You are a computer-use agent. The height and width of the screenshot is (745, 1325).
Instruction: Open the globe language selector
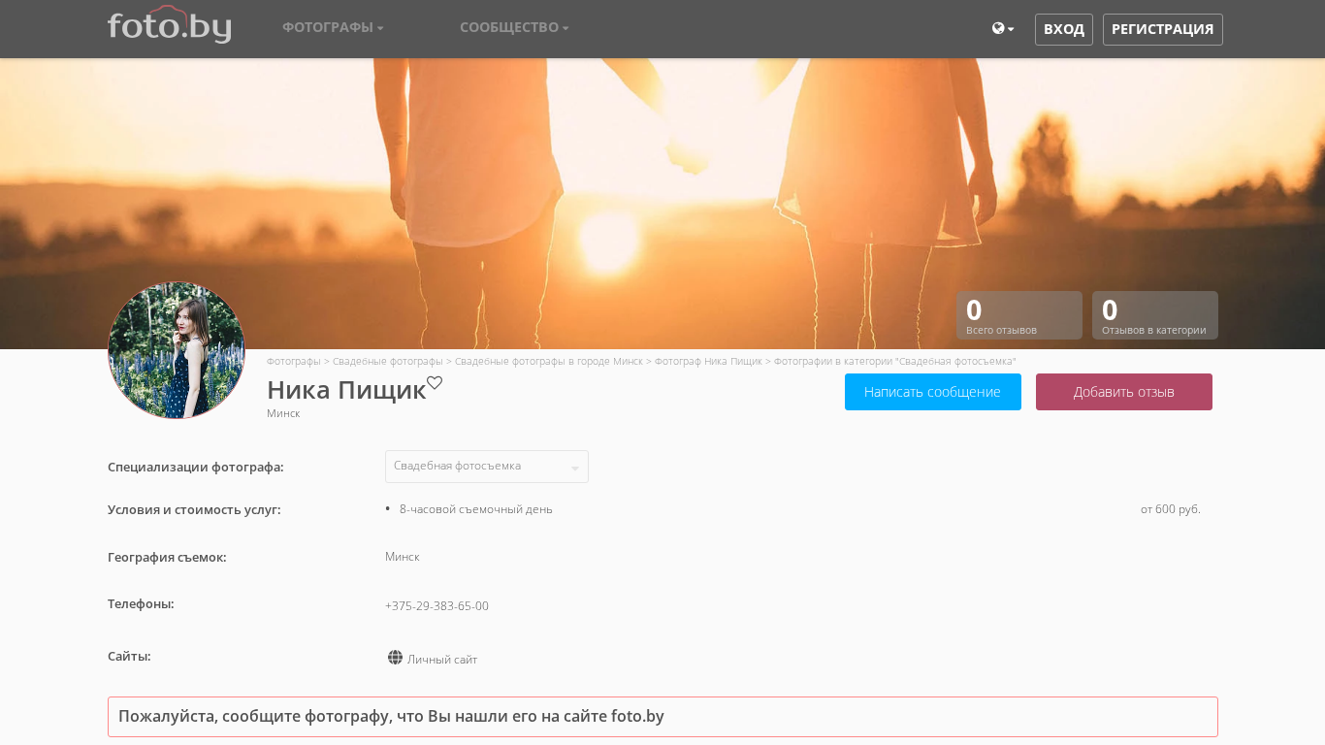coord(1003,29)
